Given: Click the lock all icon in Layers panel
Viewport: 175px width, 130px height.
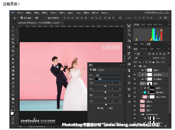Looking at the screenshot, I should (153, 62).
